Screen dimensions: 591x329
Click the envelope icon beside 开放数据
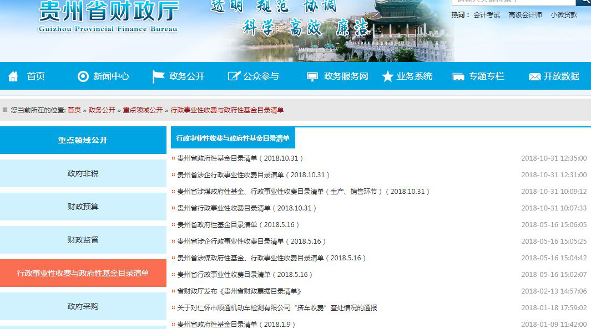tap(534, 76)
